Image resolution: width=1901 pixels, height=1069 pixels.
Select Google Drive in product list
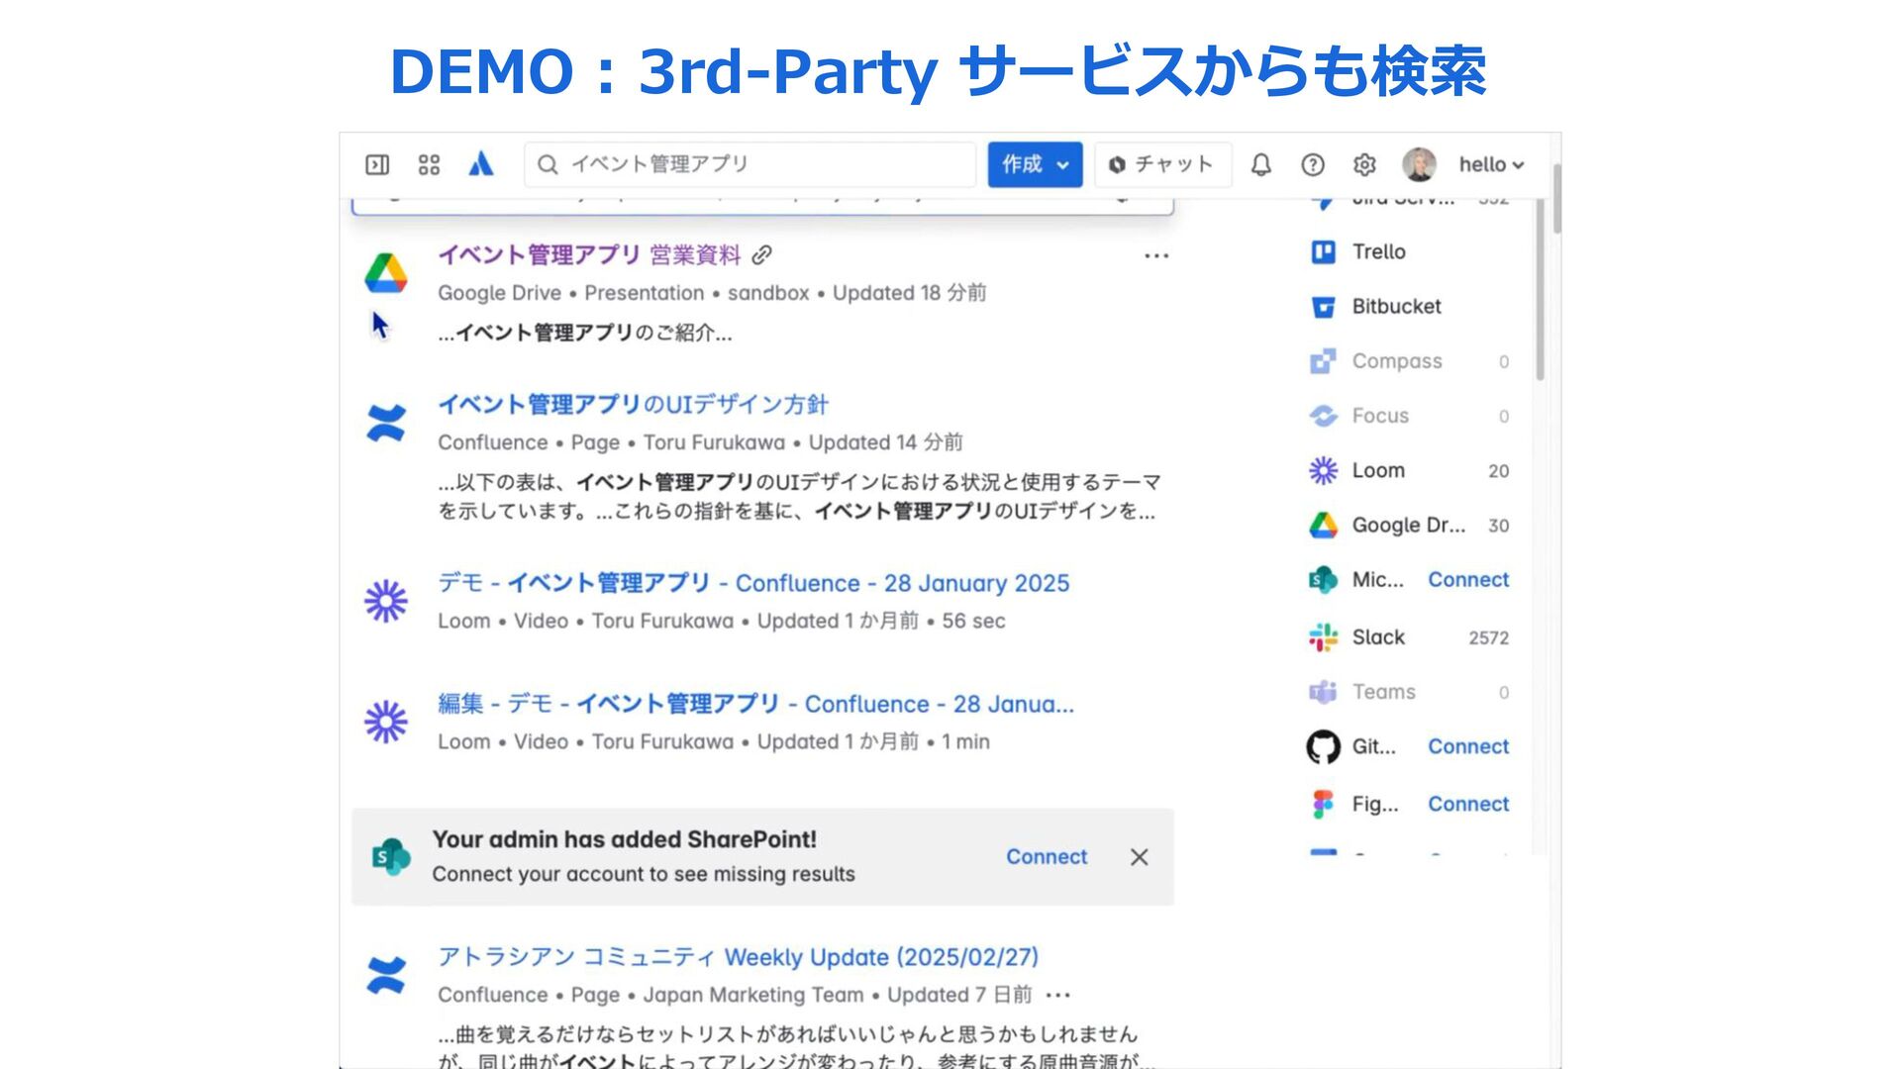(x=1407, y=526)
